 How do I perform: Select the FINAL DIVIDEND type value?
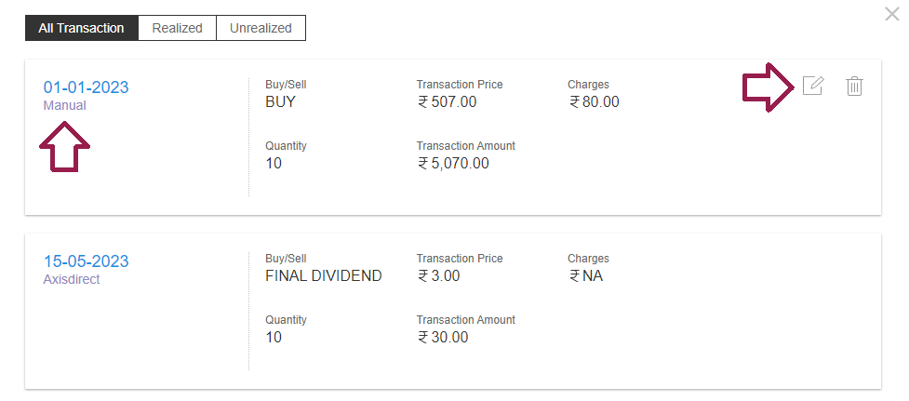point(324,275)
